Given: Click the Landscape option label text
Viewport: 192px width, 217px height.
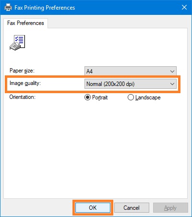Looking at the screenshot, I should [x=148, y=97].
